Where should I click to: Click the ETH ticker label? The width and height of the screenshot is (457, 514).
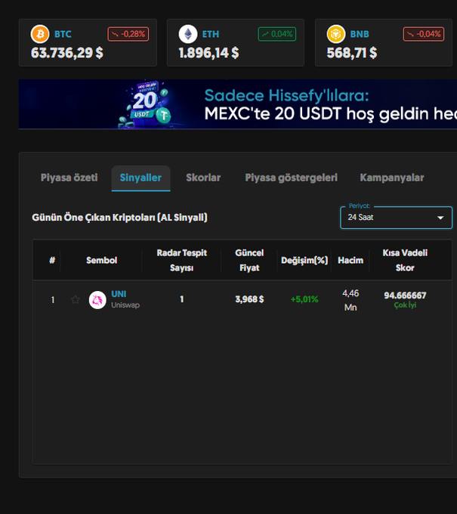click(x=211, y=34)
